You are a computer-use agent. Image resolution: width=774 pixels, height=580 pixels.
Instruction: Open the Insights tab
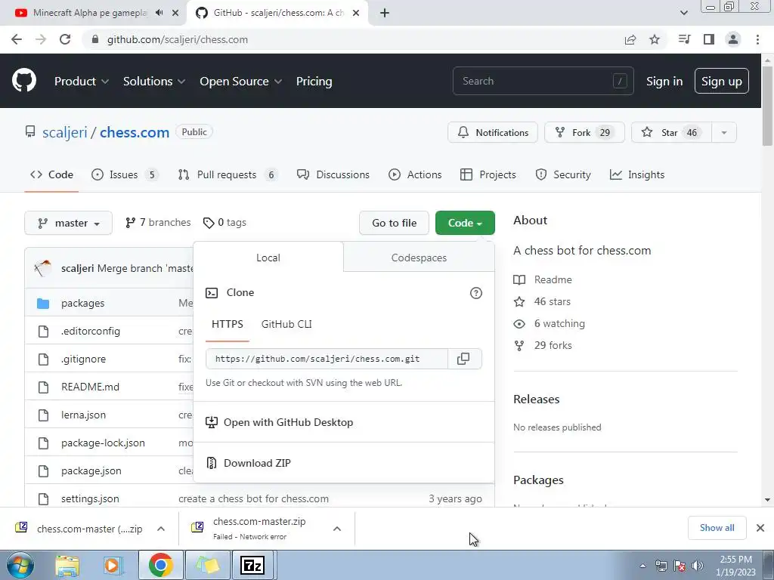point(636,174)
